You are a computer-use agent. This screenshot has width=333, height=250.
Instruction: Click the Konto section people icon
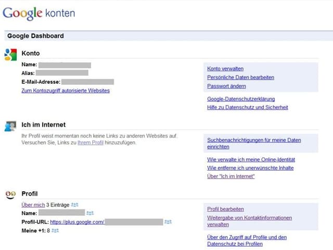point(10,55)
